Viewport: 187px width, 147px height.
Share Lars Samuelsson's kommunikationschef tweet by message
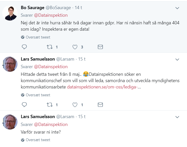click(x=100, y=105)
